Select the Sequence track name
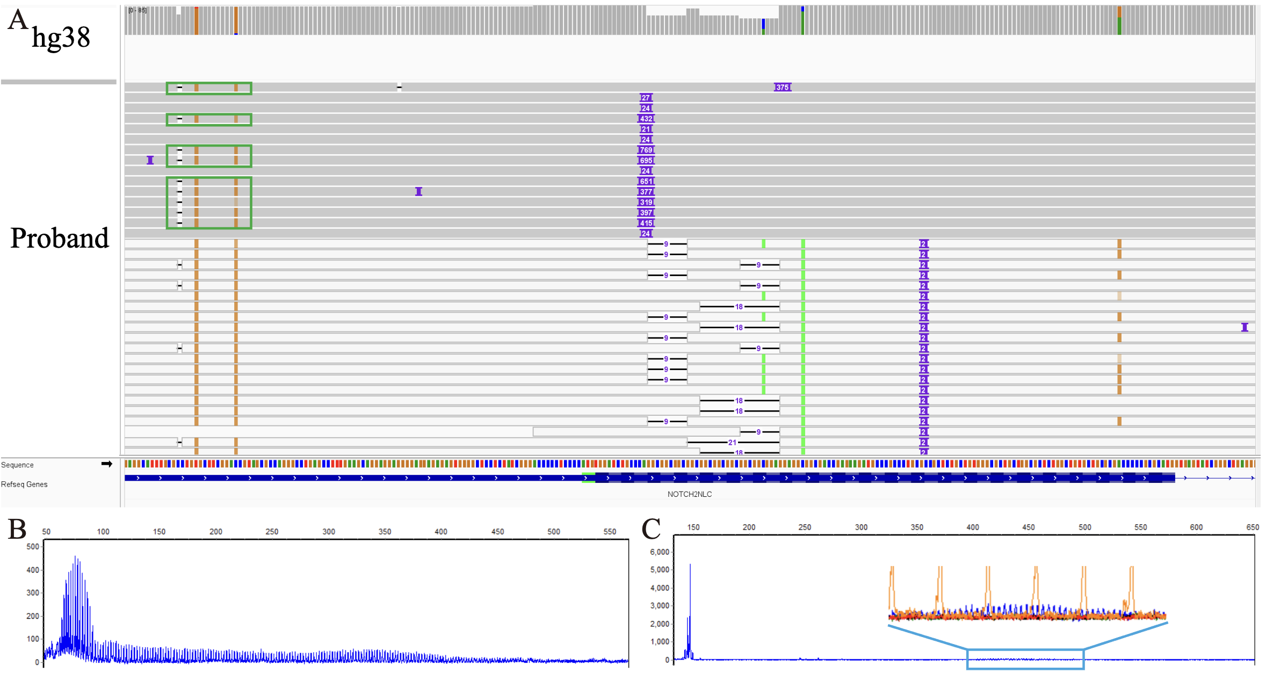The image size is (1273, 694). point(17,465)
